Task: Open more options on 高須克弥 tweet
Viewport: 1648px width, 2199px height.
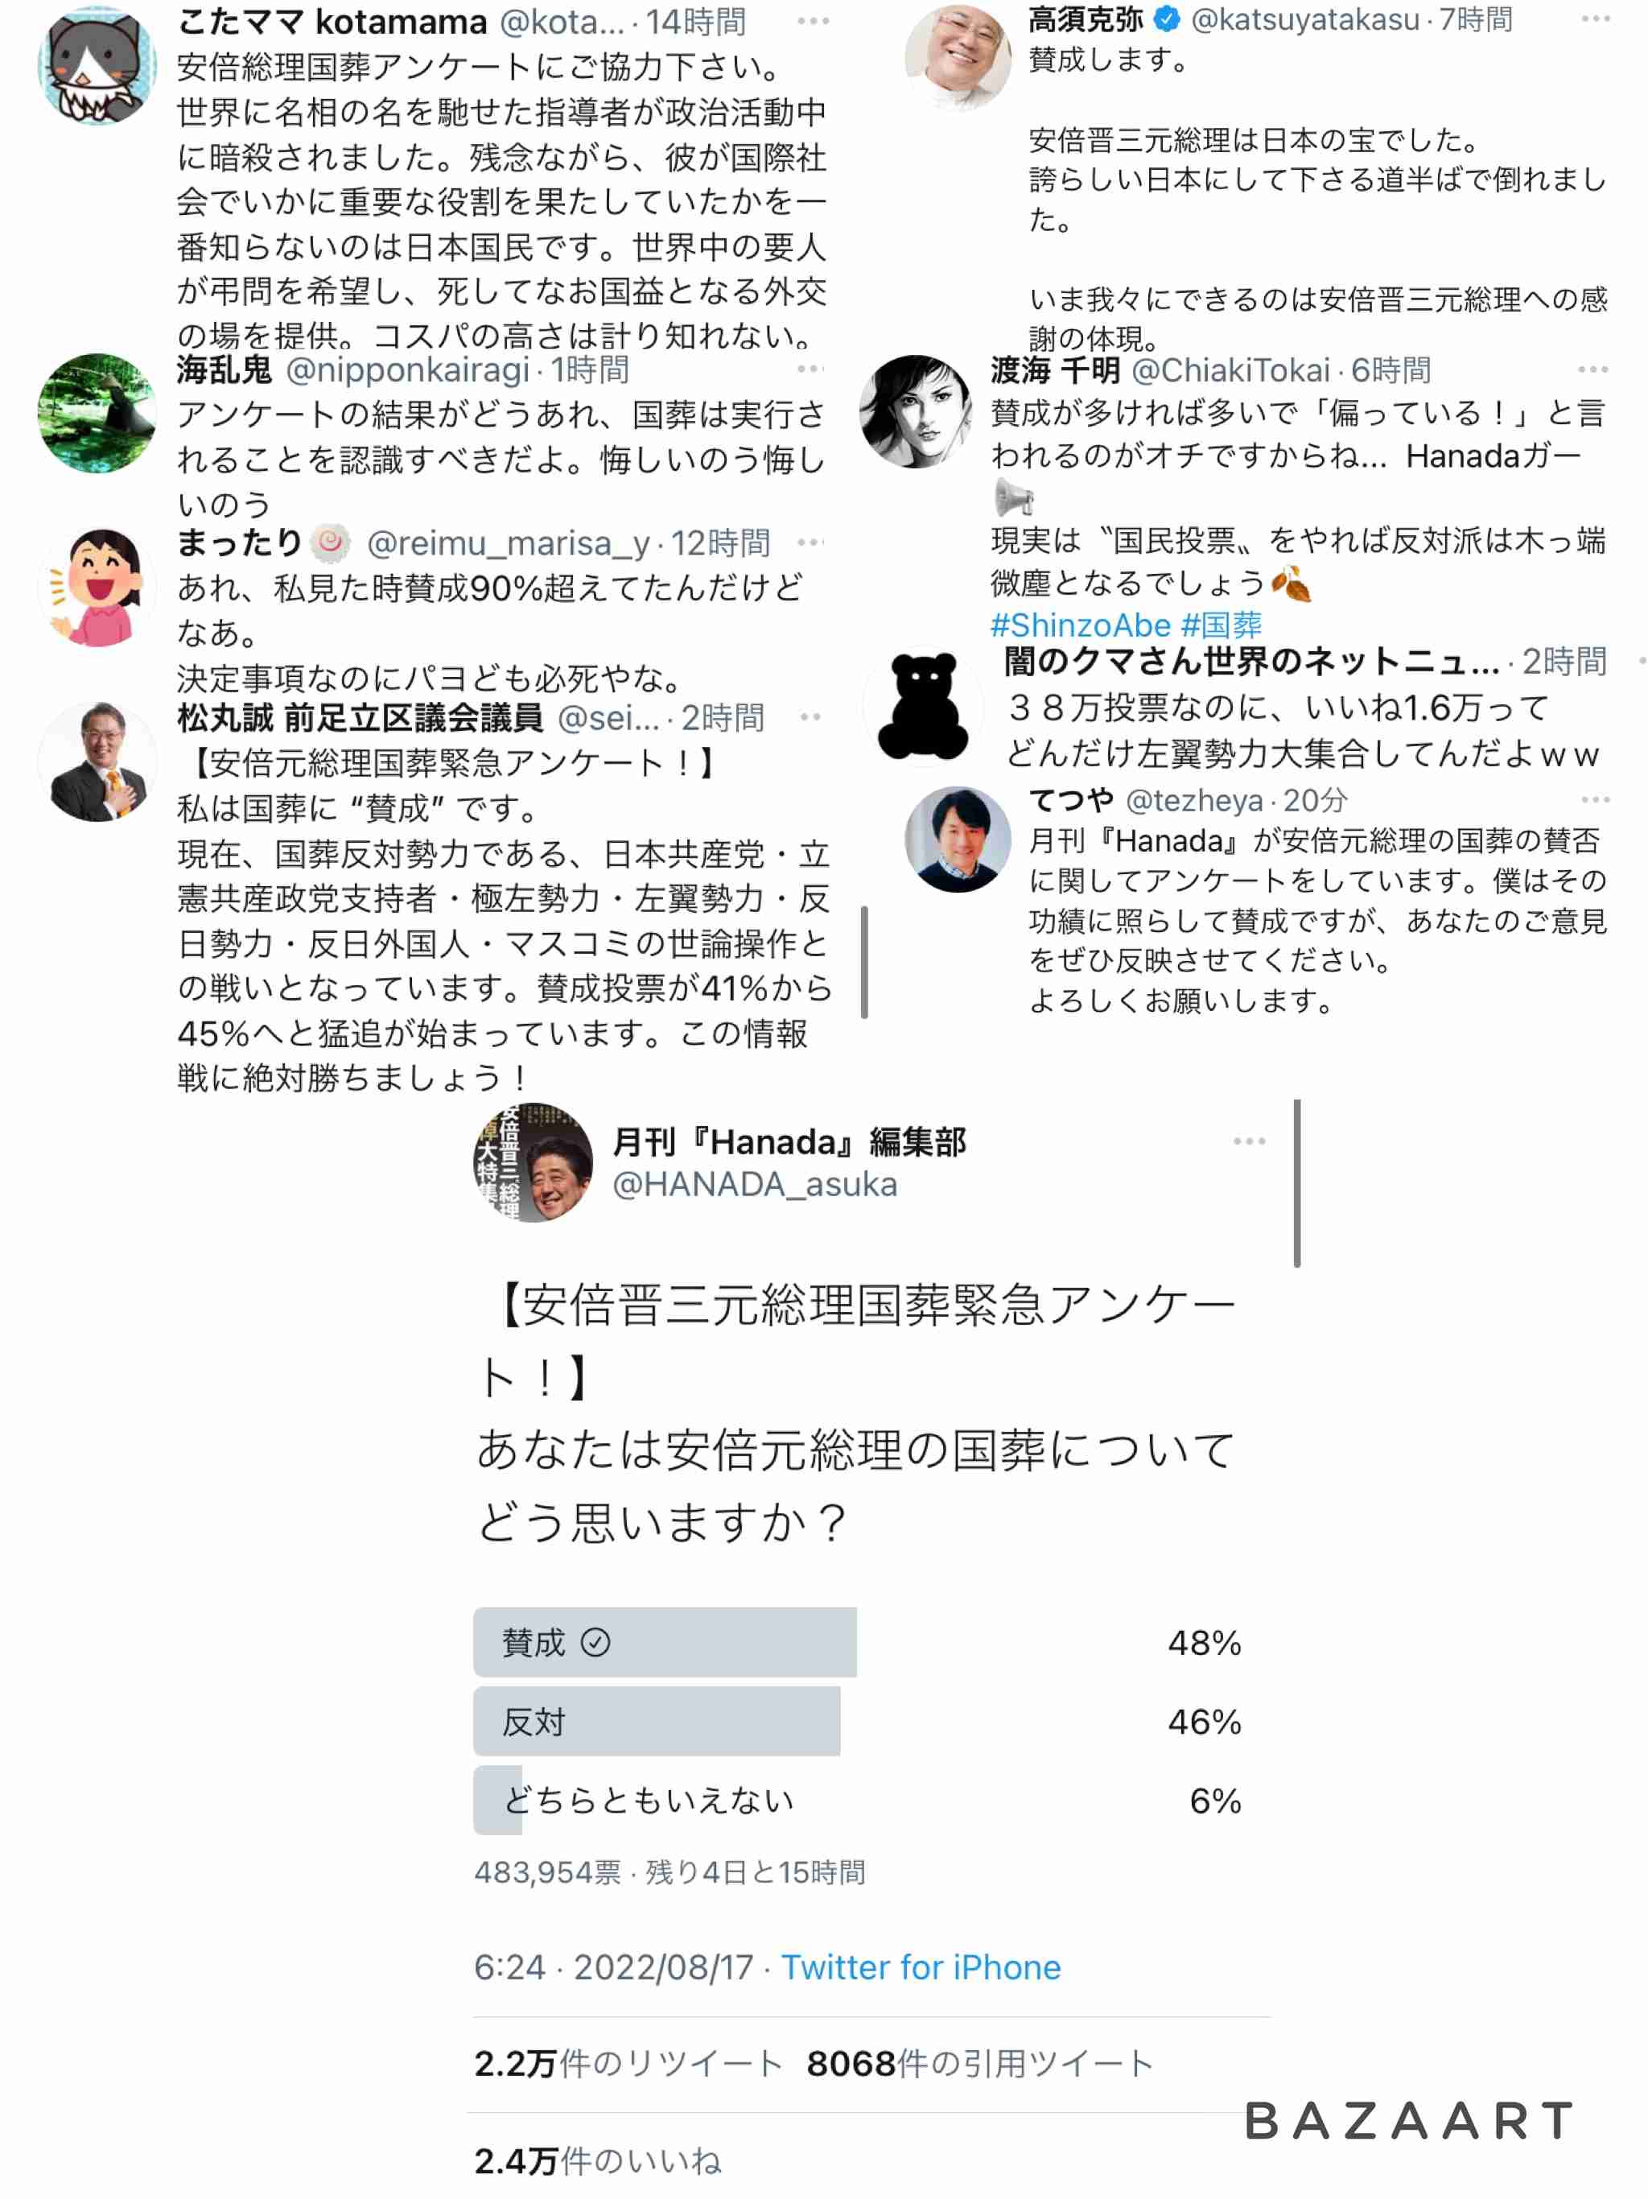Action: pos(1594,19)
